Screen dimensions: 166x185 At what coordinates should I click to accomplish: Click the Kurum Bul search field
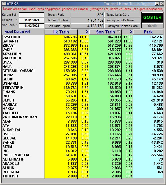[31, 15]
